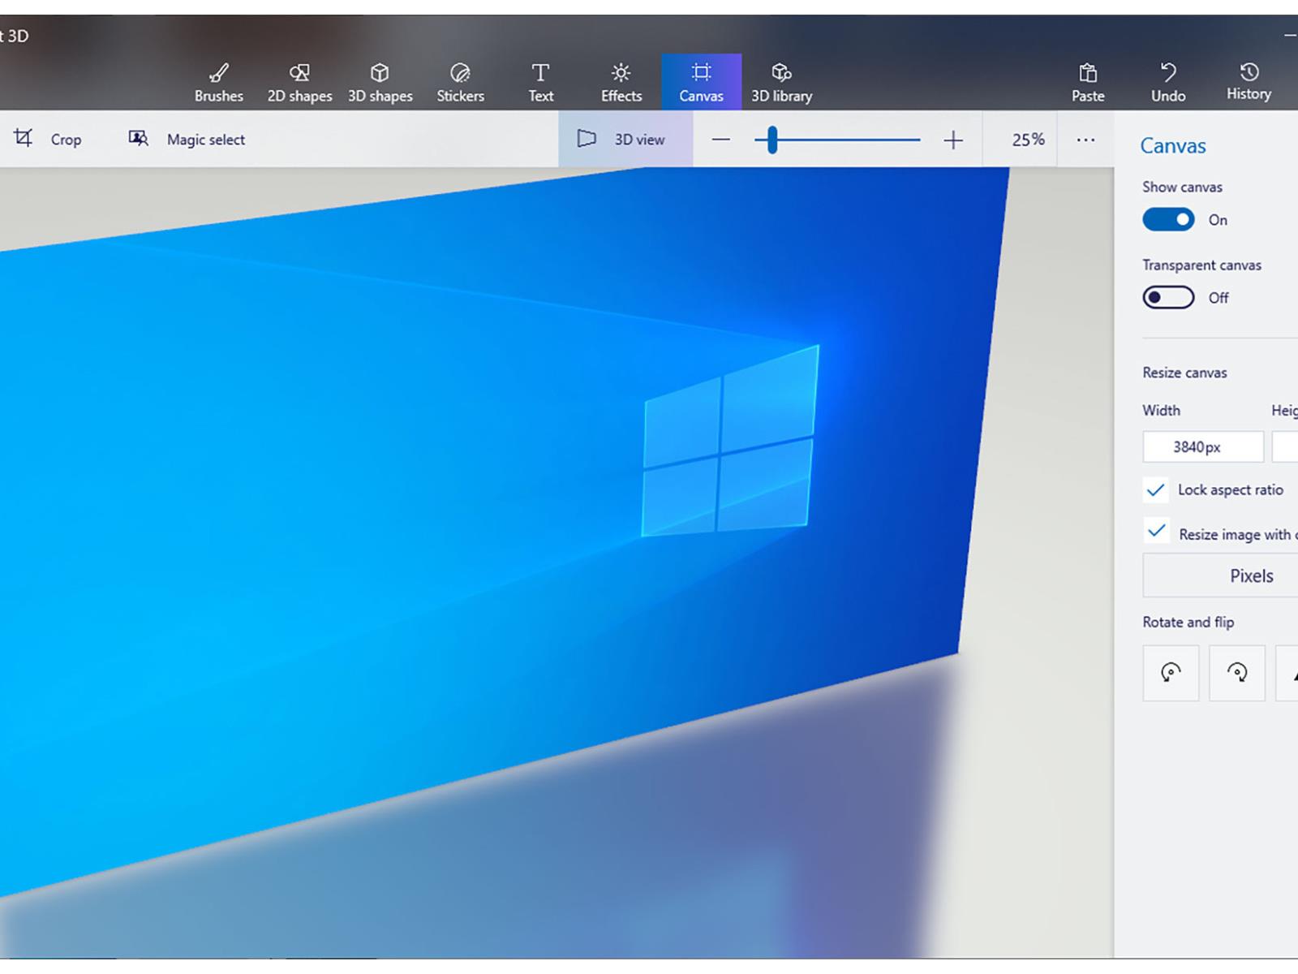Viewport: 1298px width, 974px height.
Task: Toggle the 3D view button
Action: [x=625, y=139]
